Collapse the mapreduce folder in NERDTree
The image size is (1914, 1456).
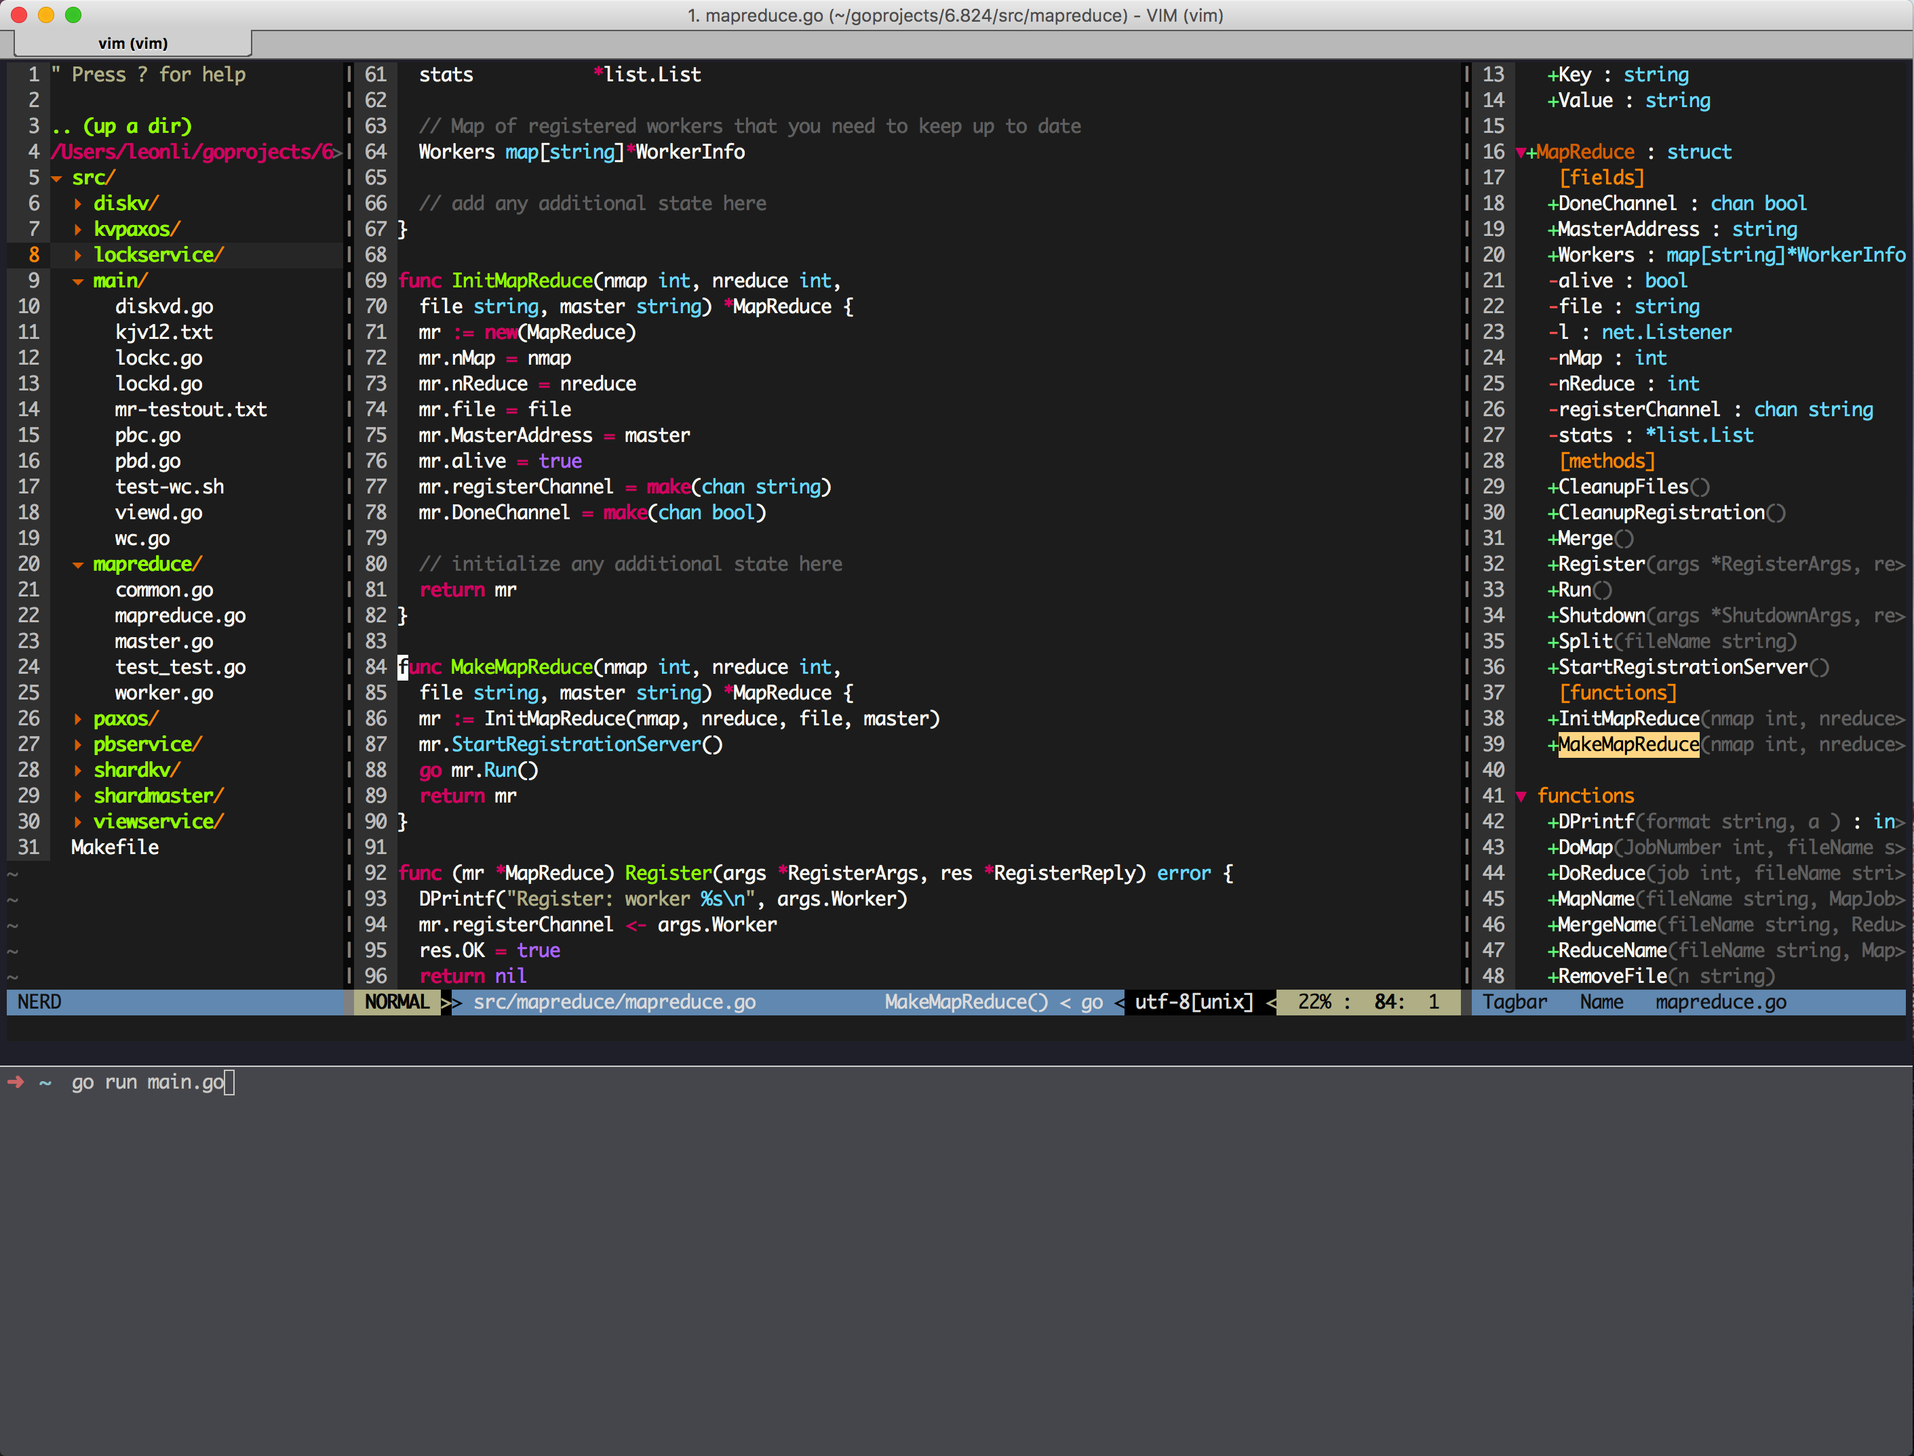(x=78, y=565)
